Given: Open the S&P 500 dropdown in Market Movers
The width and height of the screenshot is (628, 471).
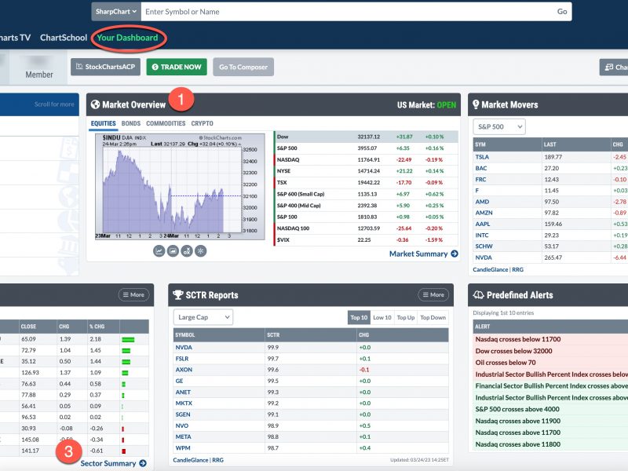Looking at the screenshot, I should pyautogui.click(x=499, y=126).
